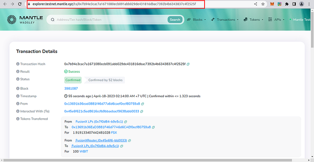Click the Transaction Details heading
The image size is (314, 162).
point(37,51)
